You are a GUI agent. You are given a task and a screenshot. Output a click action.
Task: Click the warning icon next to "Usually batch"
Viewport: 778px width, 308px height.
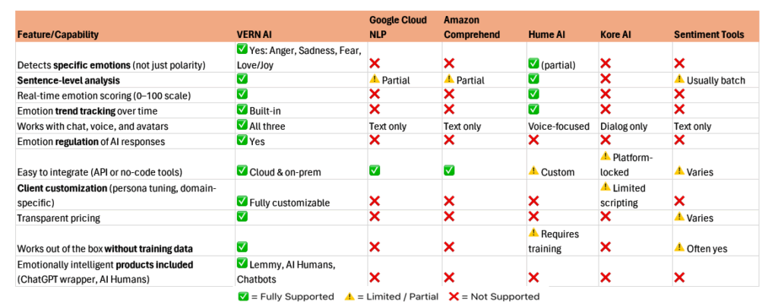pyautogui.click(x=679, y=80)
